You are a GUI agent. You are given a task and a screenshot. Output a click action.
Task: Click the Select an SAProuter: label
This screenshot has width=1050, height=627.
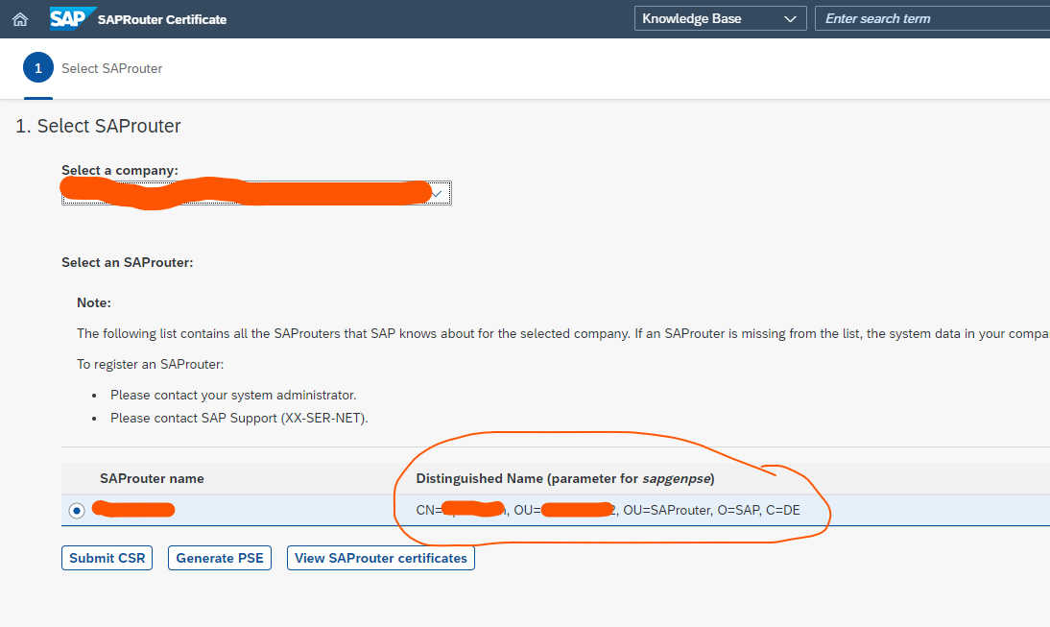tap(128, 262)
